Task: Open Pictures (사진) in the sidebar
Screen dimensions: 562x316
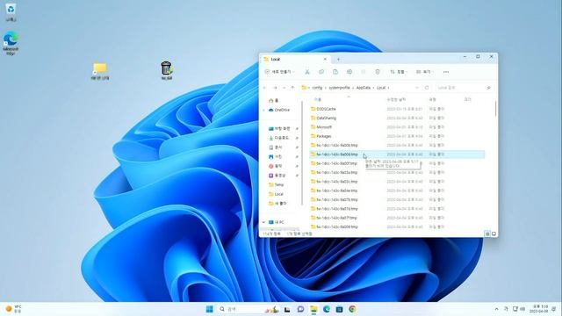Action: coord(275,156)
